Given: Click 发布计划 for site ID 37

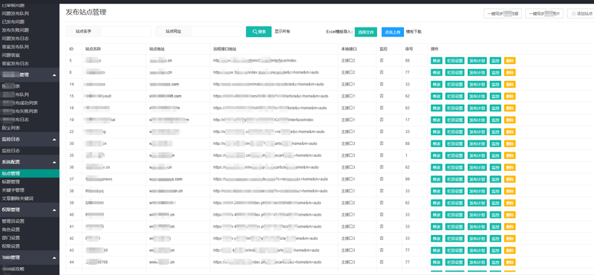Looking at the screenshot, I should coord(477,179).
